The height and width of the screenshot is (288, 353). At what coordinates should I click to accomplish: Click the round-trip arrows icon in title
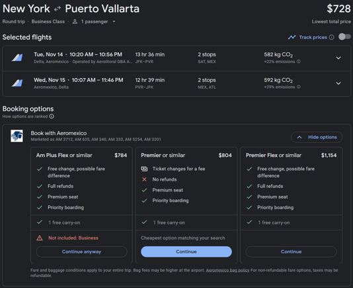coord(58,9)
